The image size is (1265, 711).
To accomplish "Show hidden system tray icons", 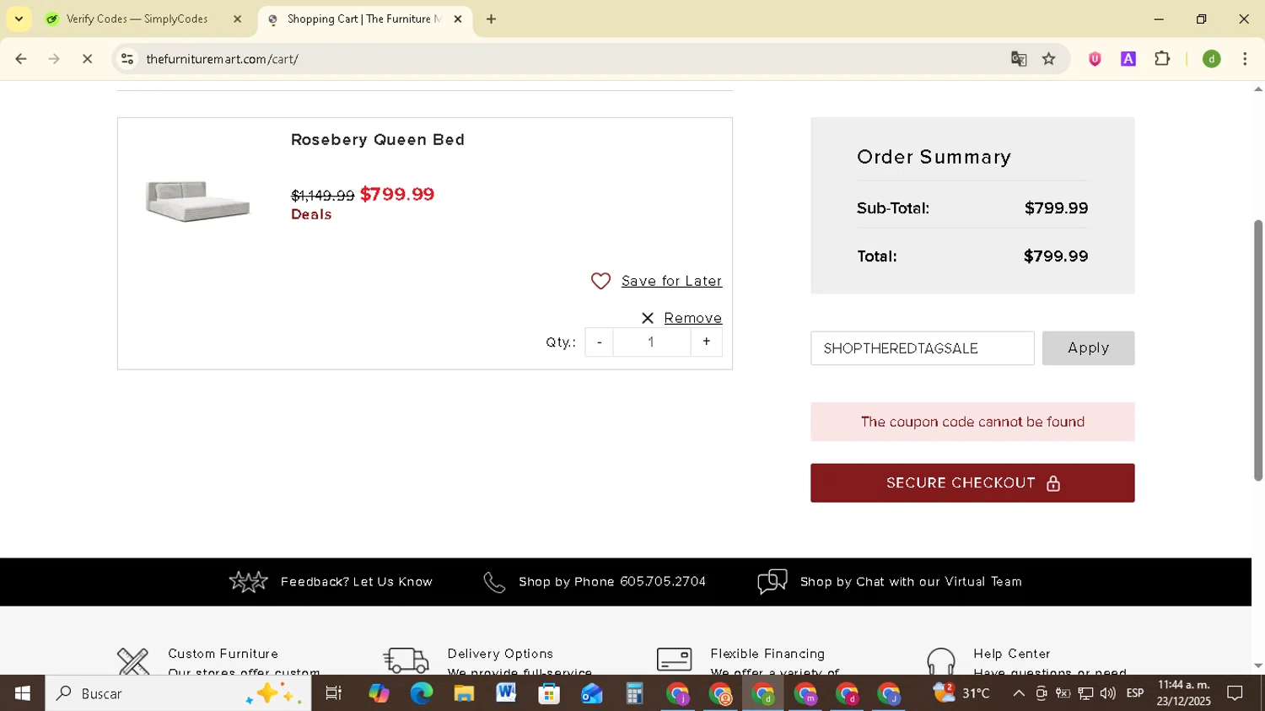I will click(x=1019, y=693).
